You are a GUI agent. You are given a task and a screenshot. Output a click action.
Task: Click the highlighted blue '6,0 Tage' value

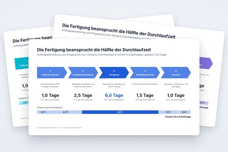114,95
